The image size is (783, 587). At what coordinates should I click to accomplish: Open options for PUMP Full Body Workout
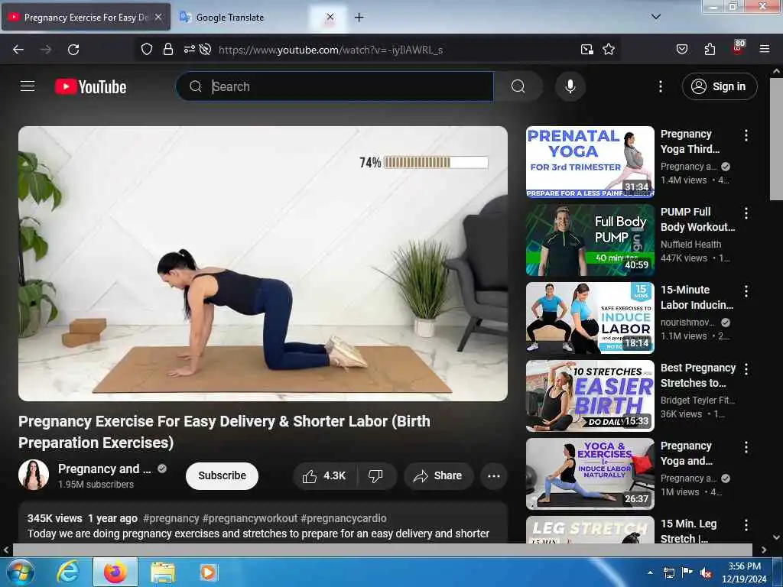pos(746,213)
